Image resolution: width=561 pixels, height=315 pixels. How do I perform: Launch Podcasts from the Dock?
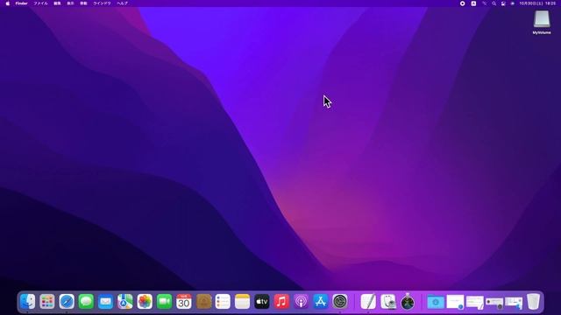(301, 302)
